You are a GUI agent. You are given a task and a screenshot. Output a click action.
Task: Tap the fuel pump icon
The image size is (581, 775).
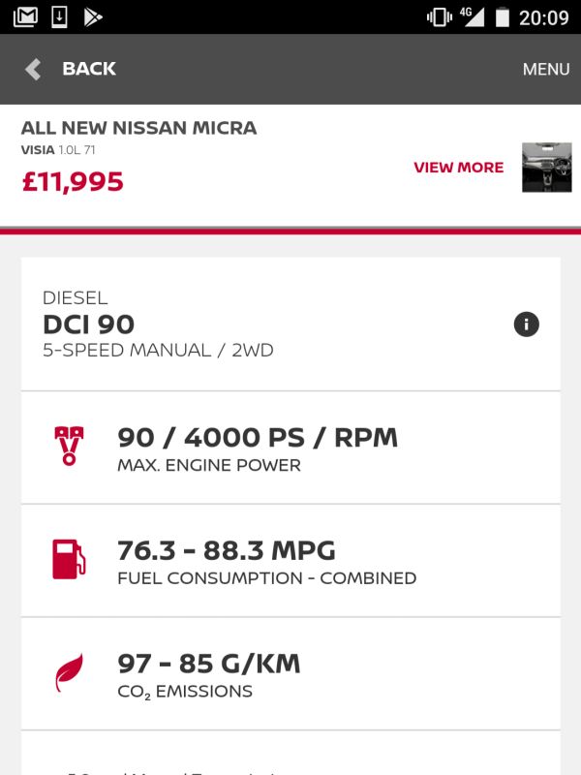tap(69, 559)
